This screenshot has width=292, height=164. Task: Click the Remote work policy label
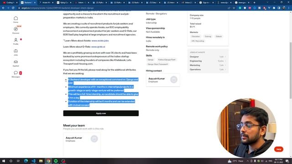click(156, 46)
